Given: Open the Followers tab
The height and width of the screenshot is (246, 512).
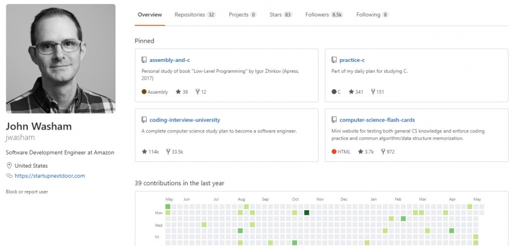Looking at the screenshot, I should [x=324, y=15].
